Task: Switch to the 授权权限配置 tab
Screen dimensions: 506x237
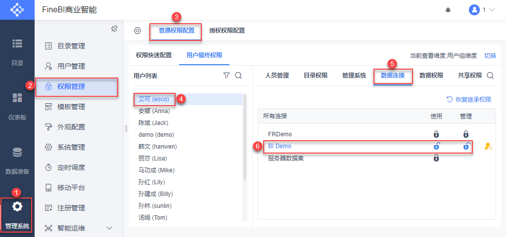Action: (227, 31)
